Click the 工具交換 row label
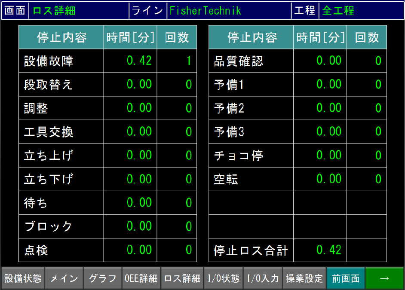405x290 pixels. (x=49, y=132)
